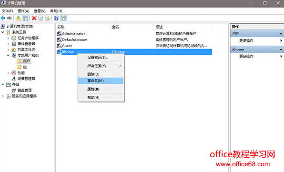This screenshot has width=284, height=172.
Task: Click the 设备管理器 icon
Action: click(14, 79)
